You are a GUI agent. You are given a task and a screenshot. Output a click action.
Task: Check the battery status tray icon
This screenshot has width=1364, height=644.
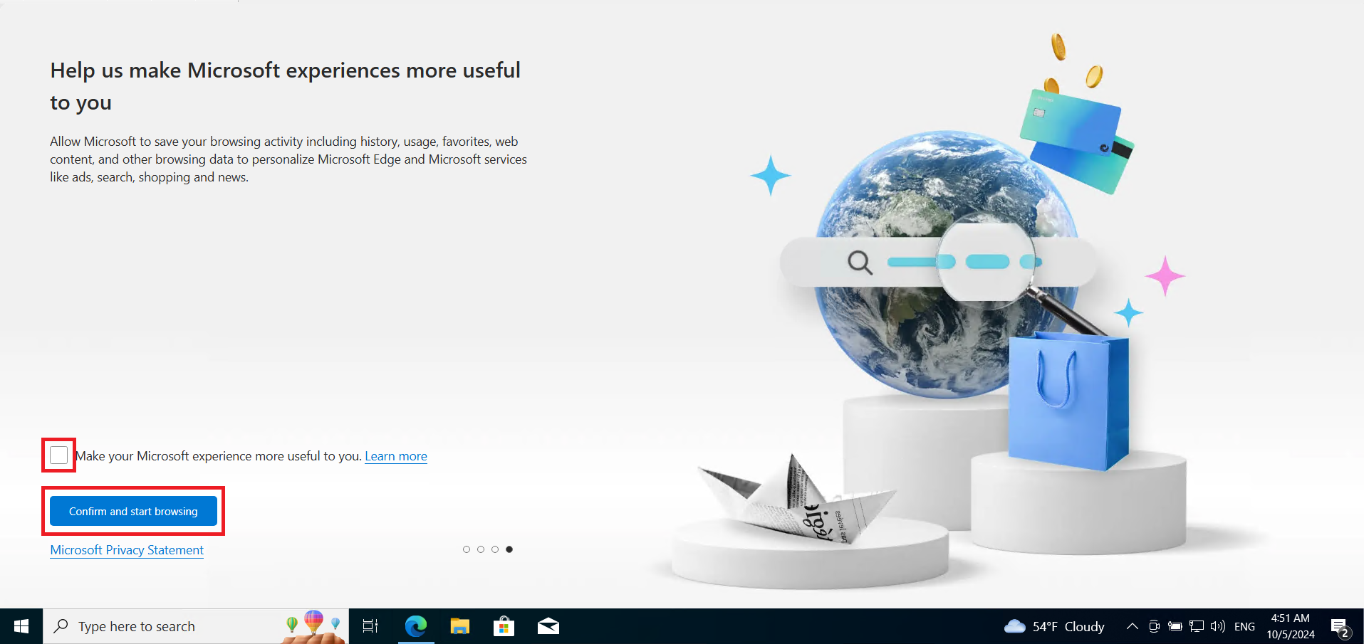tap(1175, 626)
